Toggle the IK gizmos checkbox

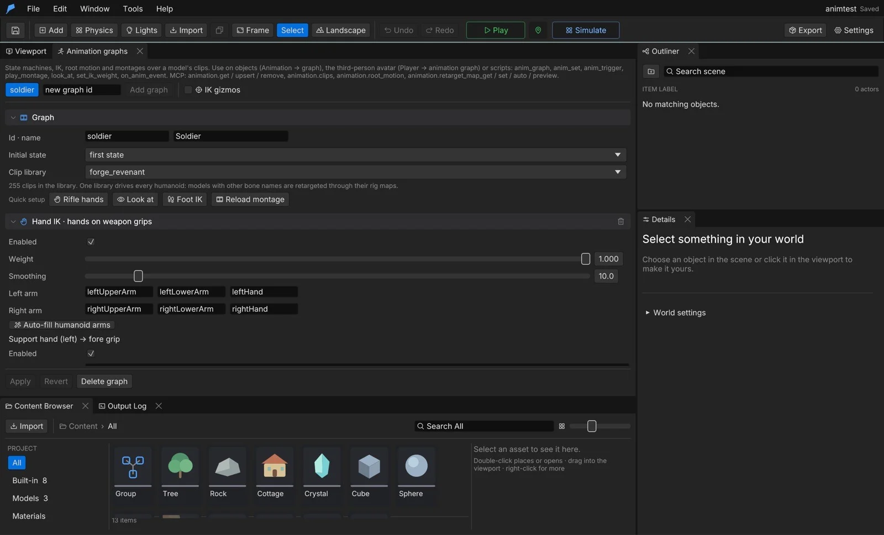click(188, 90)
